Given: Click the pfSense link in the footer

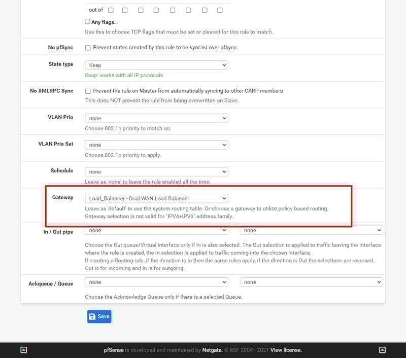Looking at the screenshot, I should tap(114, 350).
